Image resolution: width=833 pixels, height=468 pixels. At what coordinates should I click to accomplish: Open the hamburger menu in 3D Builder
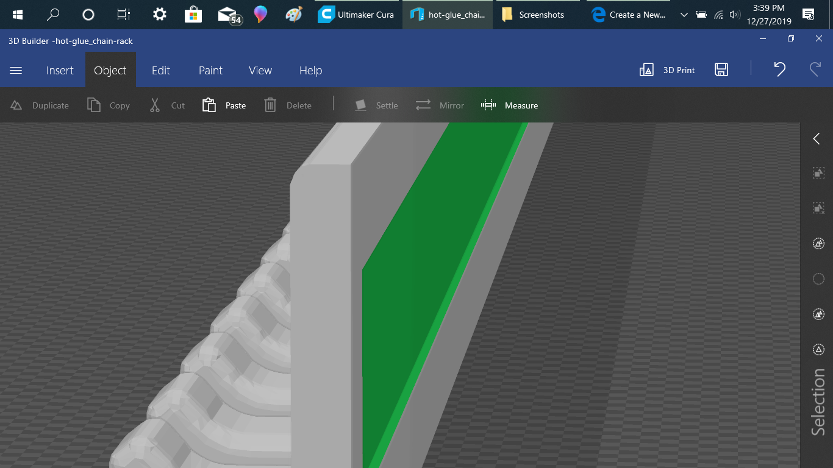coord(16,70)
